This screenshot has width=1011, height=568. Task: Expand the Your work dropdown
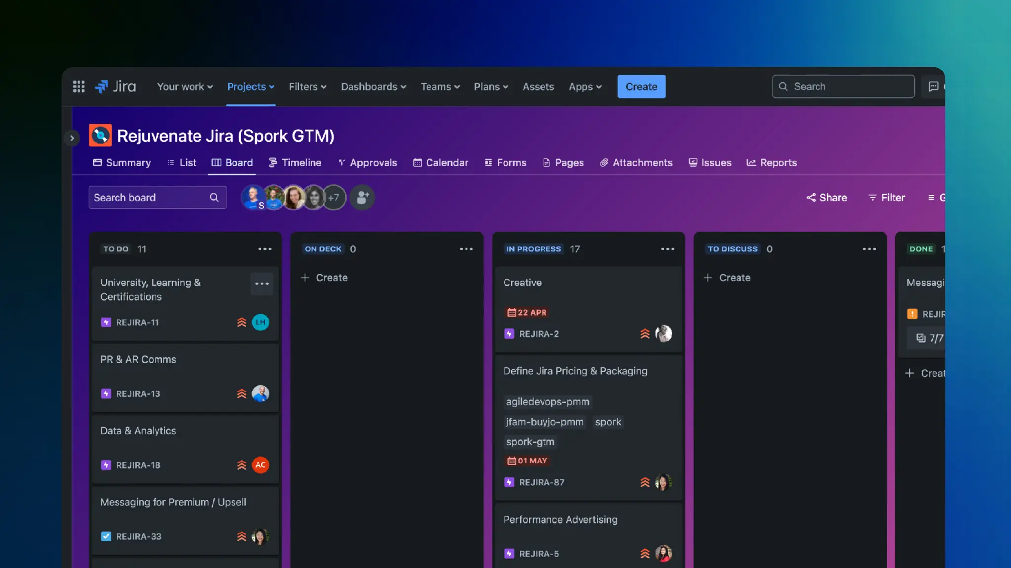click(x=185, y=86)
